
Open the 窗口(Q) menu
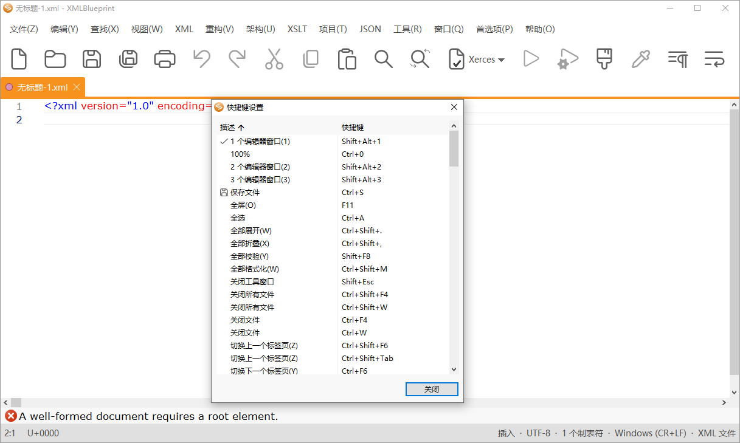coord(449,29)
